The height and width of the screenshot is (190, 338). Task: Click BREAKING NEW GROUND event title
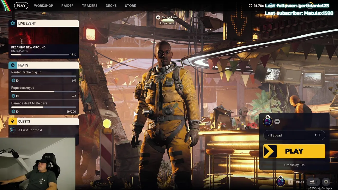28,47
